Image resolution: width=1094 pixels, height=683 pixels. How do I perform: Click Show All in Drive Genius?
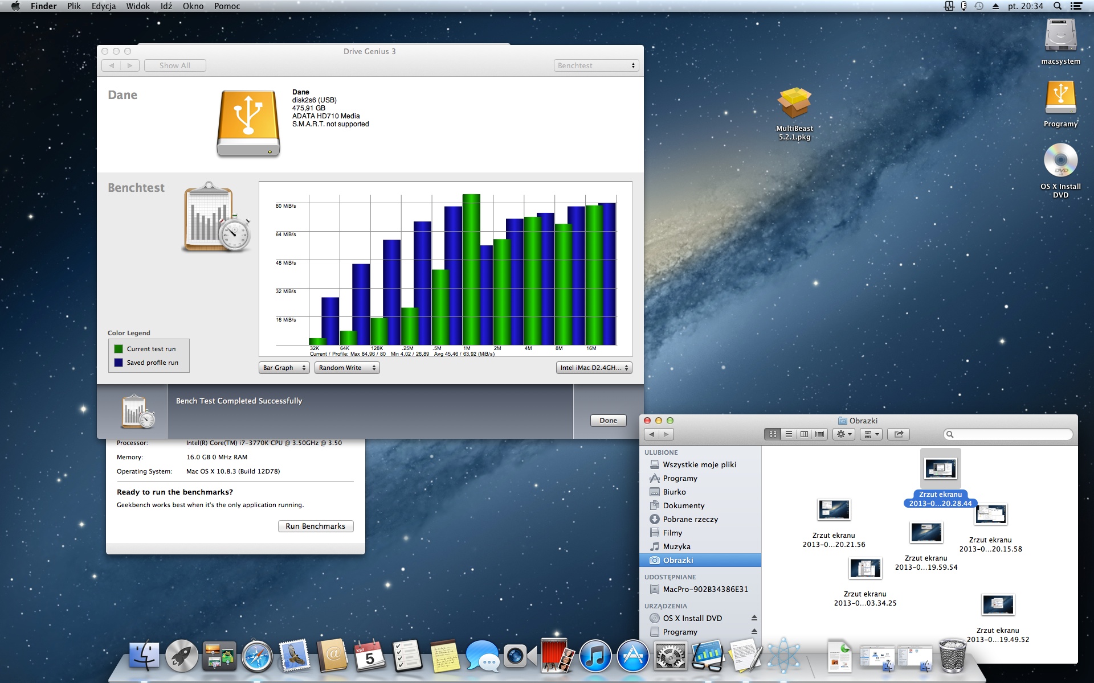(175, 65)
